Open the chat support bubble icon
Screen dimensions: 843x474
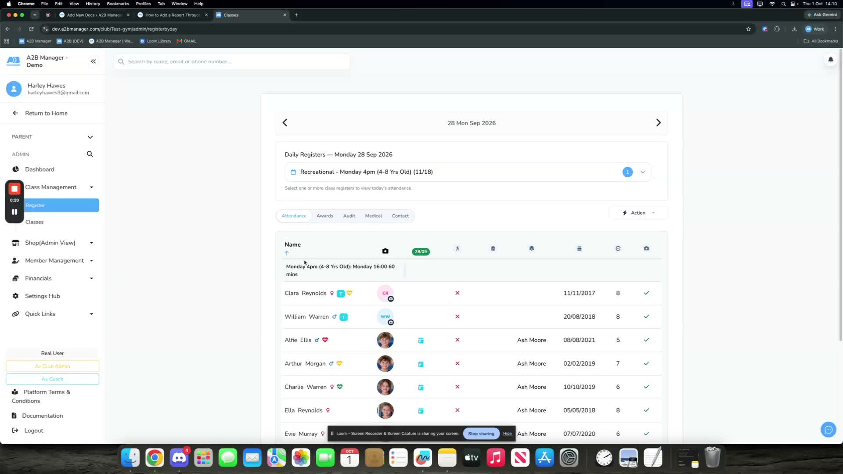(x=828, y=430)
